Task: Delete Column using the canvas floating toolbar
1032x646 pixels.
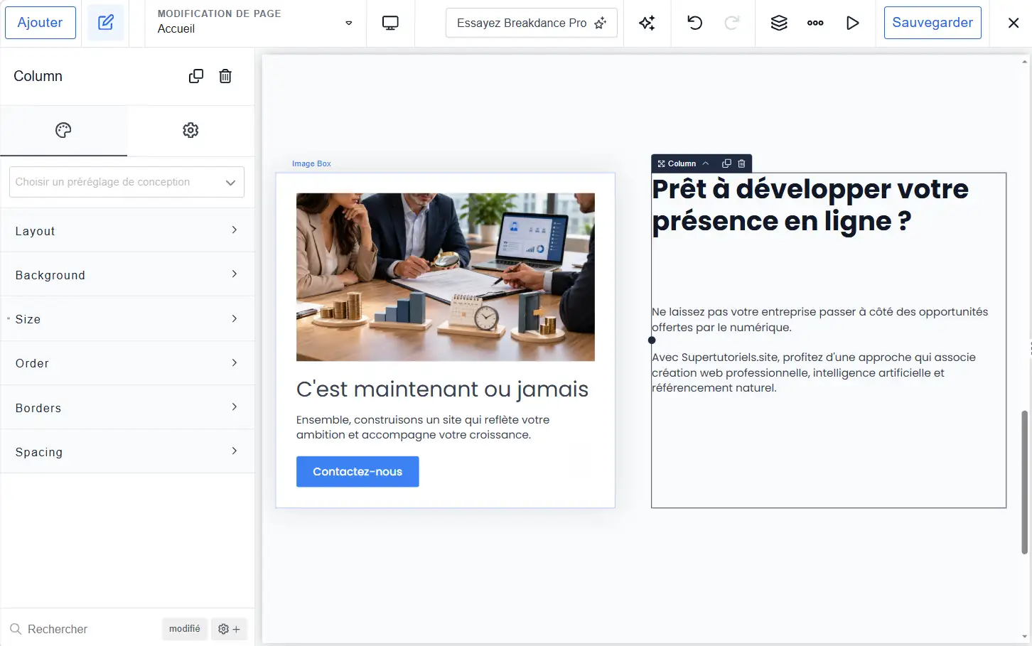Action: click(x=741, y=163)
